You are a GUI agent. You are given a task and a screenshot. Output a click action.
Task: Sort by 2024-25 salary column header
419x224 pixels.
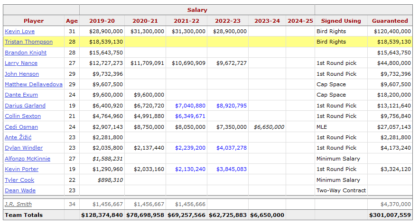[x=300, y=21]
